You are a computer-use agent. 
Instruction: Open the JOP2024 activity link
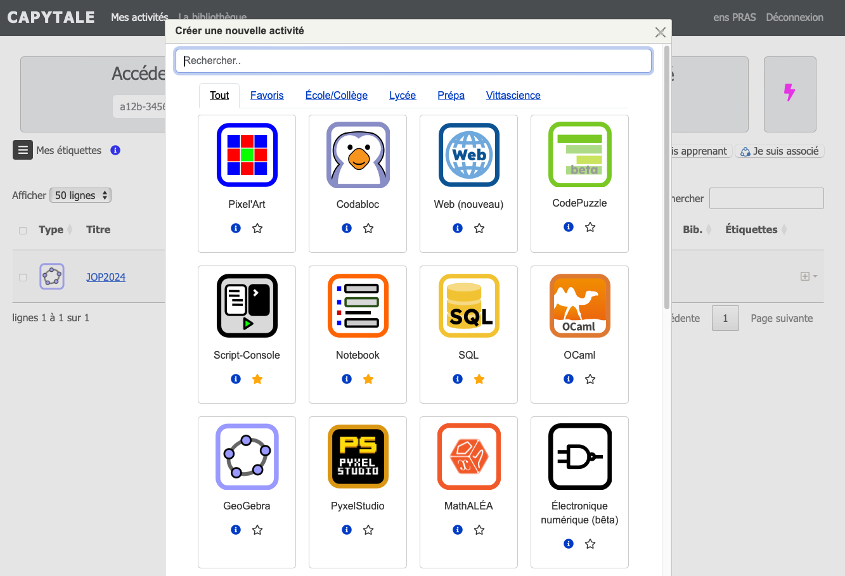[106, 277]
